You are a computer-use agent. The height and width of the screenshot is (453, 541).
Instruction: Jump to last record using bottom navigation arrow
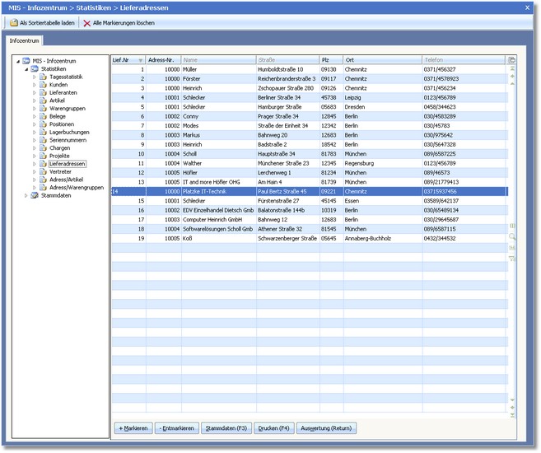pos(512,413)
